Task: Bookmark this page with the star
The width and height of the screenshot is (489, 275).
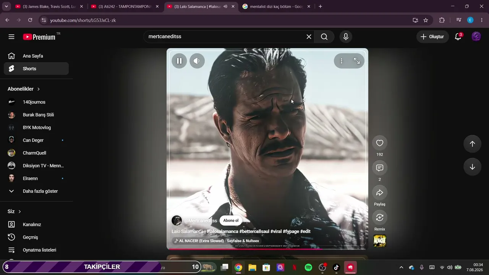Action: click(x=426, y=20)
